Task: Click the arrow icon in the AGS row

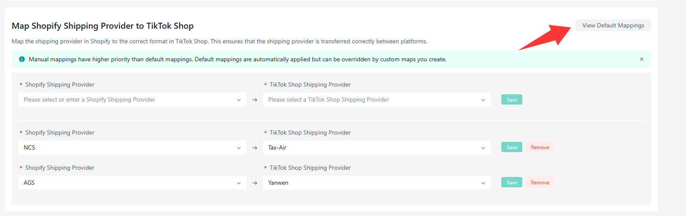Action: [255, 183]
